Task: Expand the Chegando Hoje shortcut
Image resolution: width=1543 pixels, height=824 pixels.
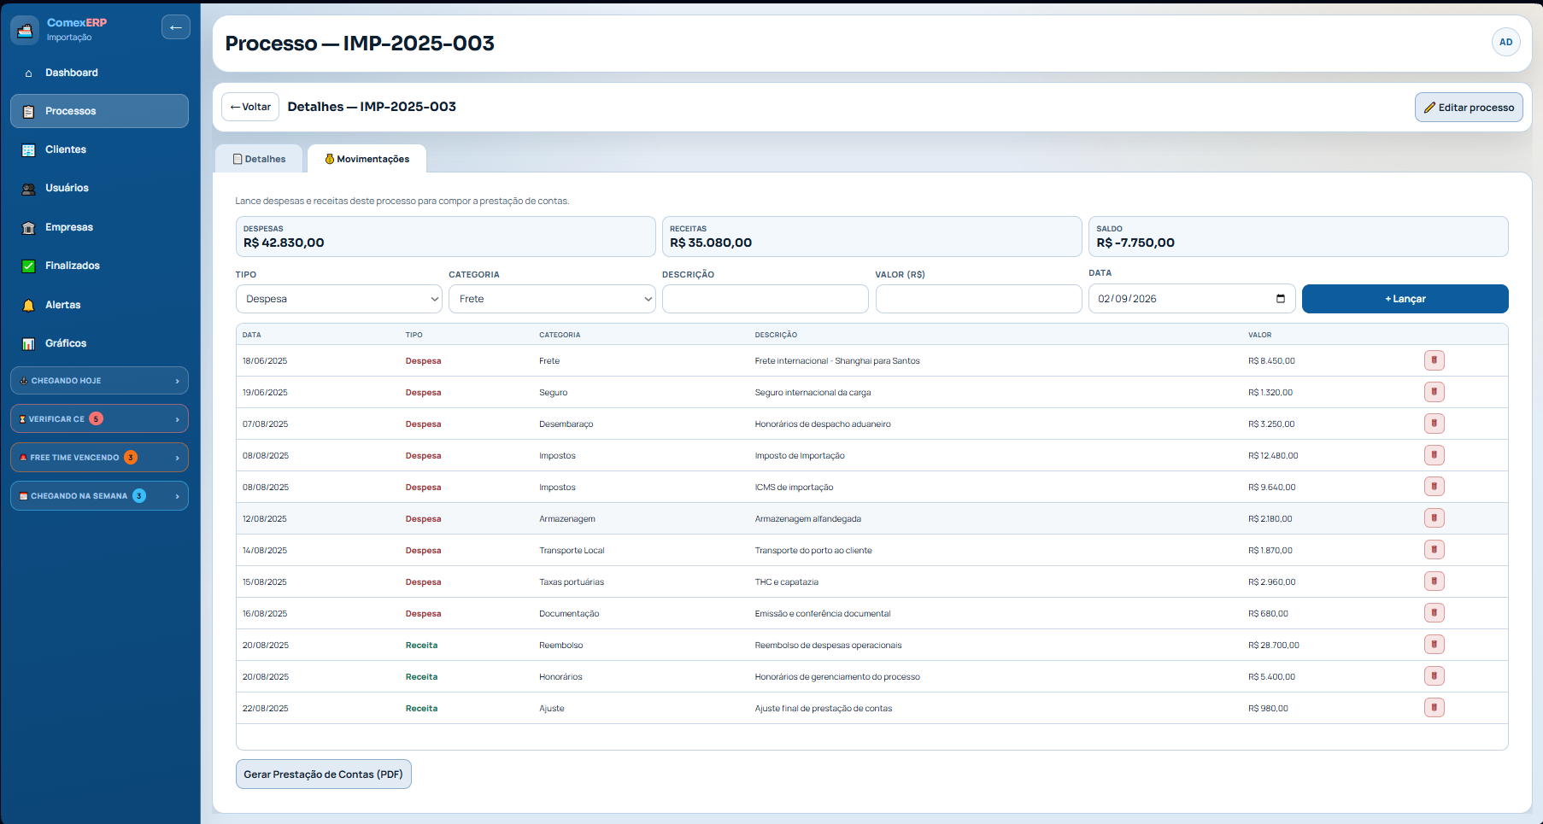Action: click(99, 381)
